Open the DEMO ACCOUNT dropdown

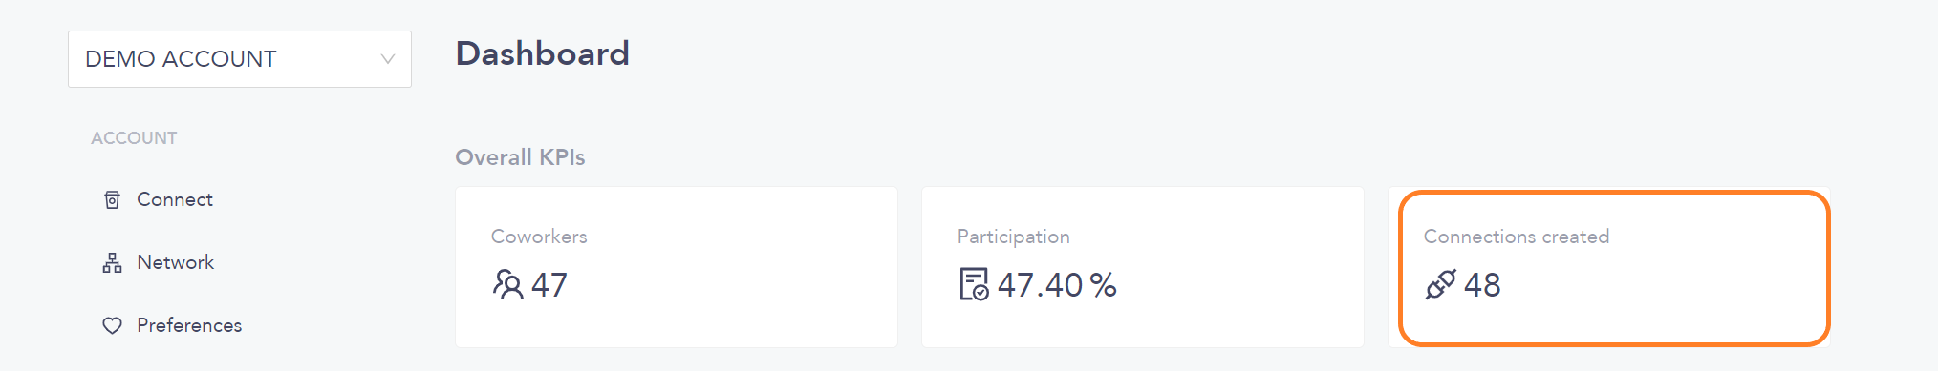(x=240, y=59)
